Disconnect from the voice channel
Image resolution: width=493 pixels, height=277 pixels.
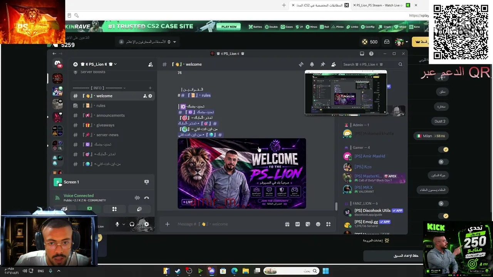(x=146, y=198)
